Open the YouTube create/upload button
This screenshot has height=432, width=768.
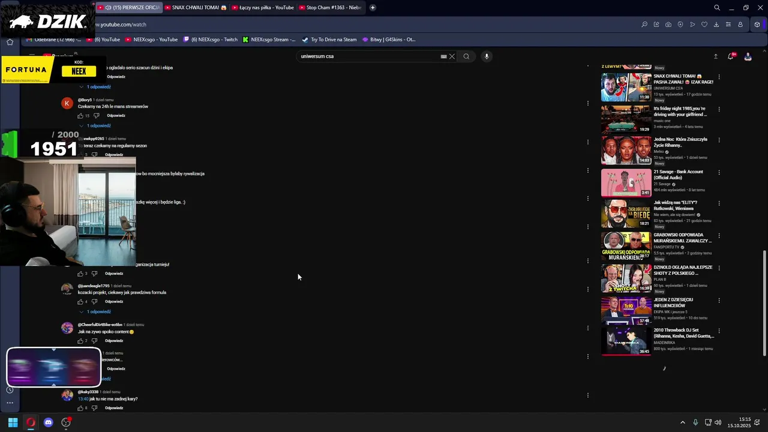click(x=715, y=56)
